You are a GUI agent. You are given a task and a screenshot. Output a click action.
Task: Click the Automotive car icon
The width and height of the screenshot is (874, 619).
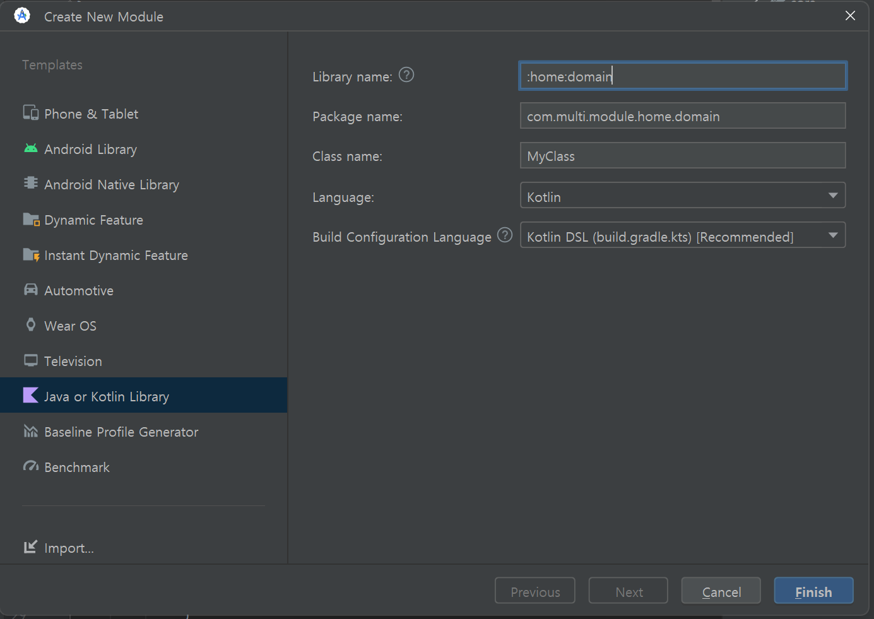pos(31,290)
